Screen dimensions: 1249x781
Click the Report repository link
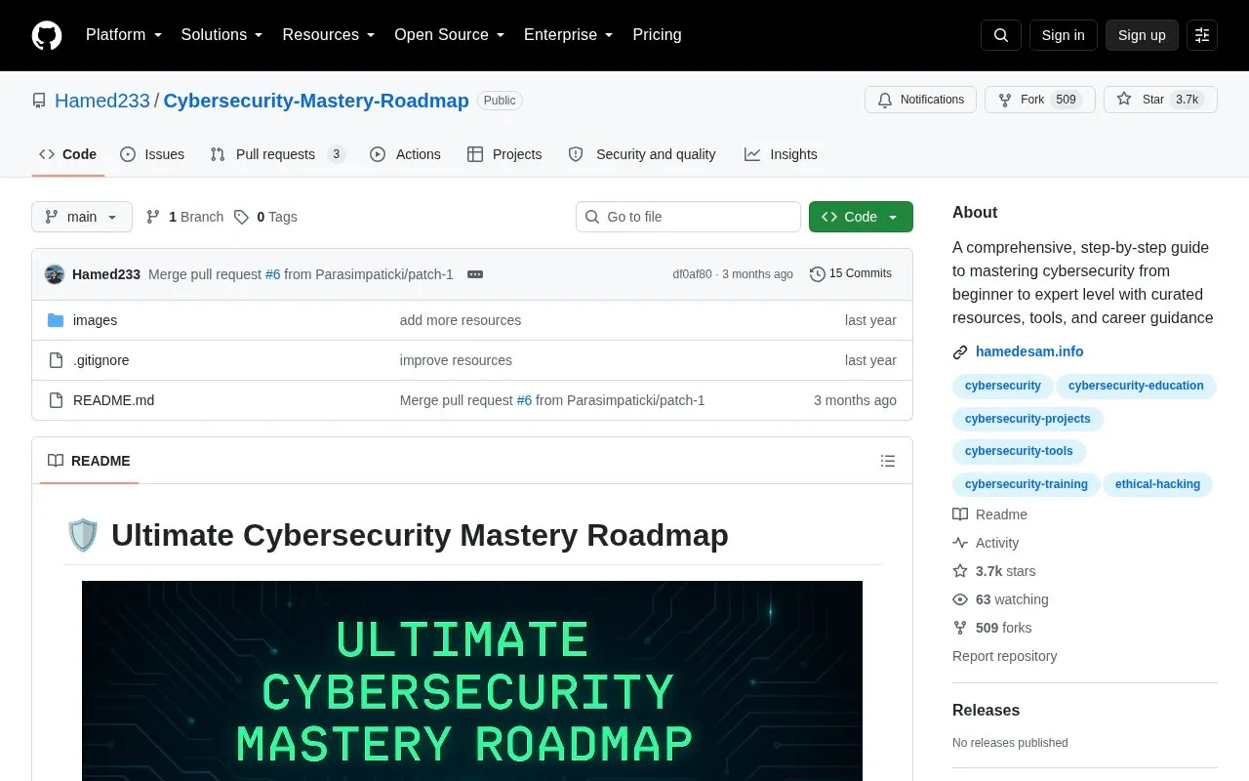pos(1004,656)
